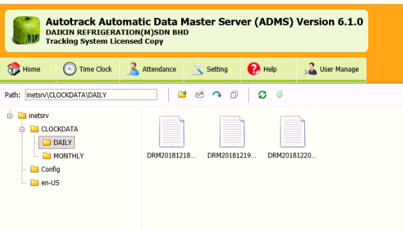Select the DAILY folder in tree

tap(57, 143)
